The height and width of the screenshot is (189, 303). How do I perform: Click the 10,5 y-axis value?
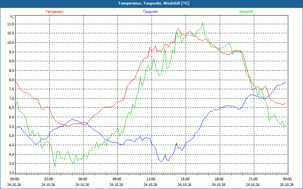pos(11,33)
